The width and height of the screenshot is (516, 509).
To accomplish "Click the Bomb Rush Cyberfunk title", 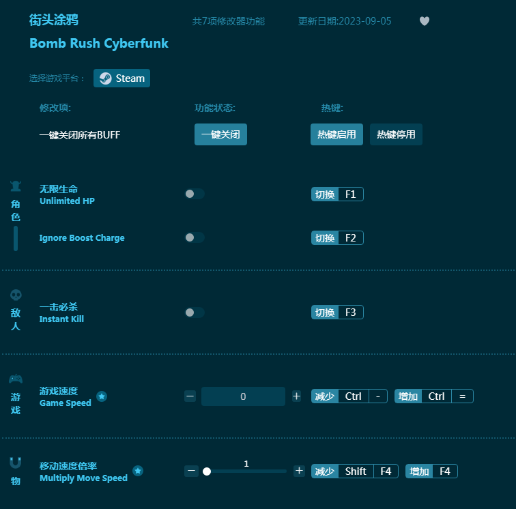I will pos(99,44).
